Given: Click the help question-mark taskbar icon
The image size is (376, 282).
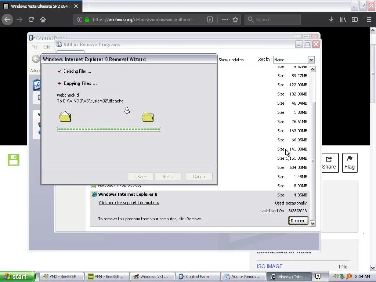Looking at the screenshot, I should click(318, 277).
